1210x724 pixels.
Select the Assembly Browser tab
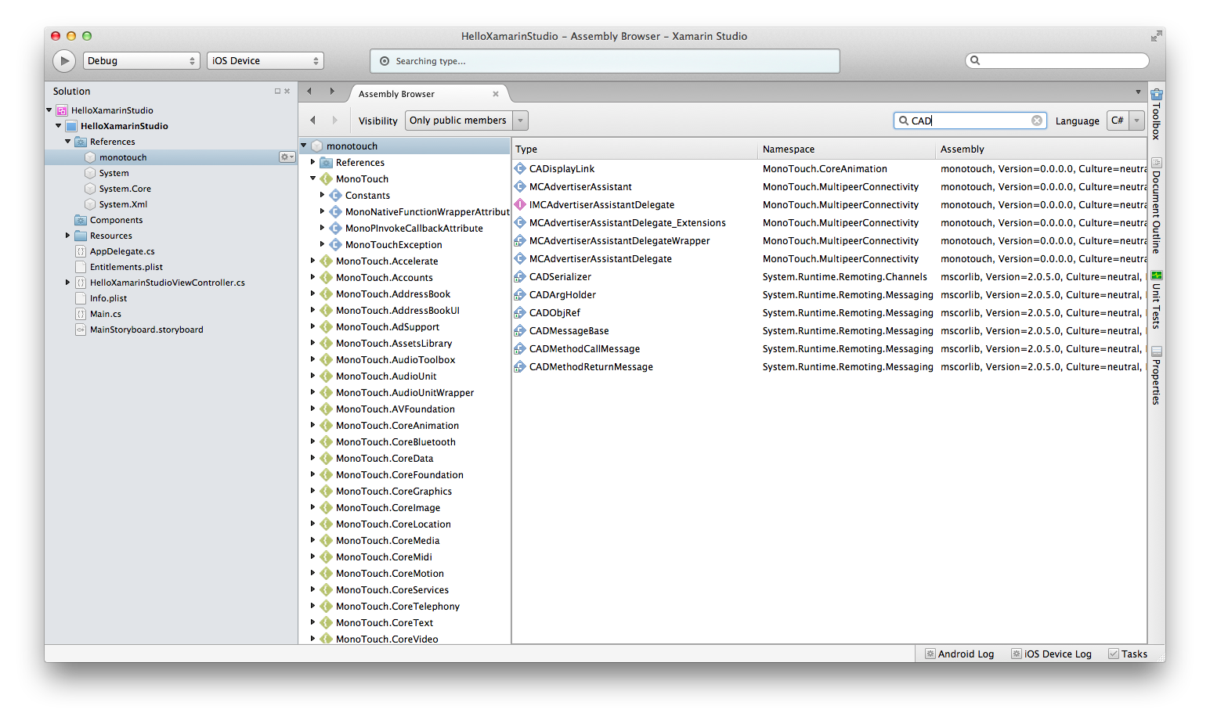point(396,94)
